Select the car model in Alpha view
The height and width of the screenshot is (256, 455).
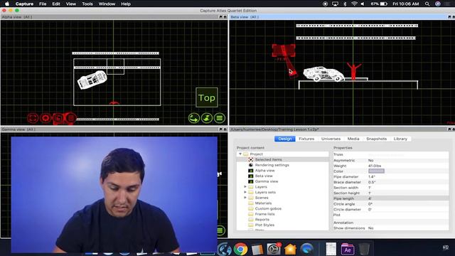92,80
